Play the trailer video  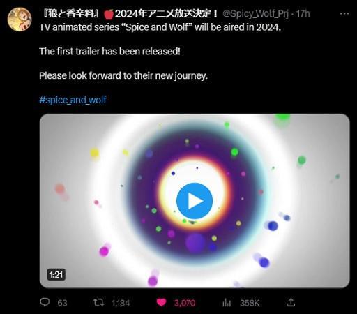[x=195, y=201]
